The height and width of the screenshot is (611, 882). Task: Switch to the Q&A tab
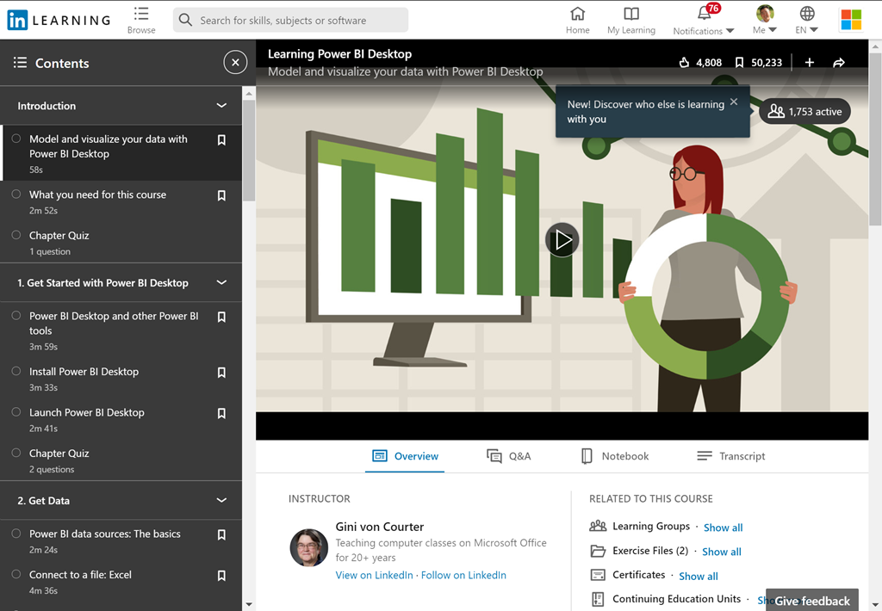(508, 456)
